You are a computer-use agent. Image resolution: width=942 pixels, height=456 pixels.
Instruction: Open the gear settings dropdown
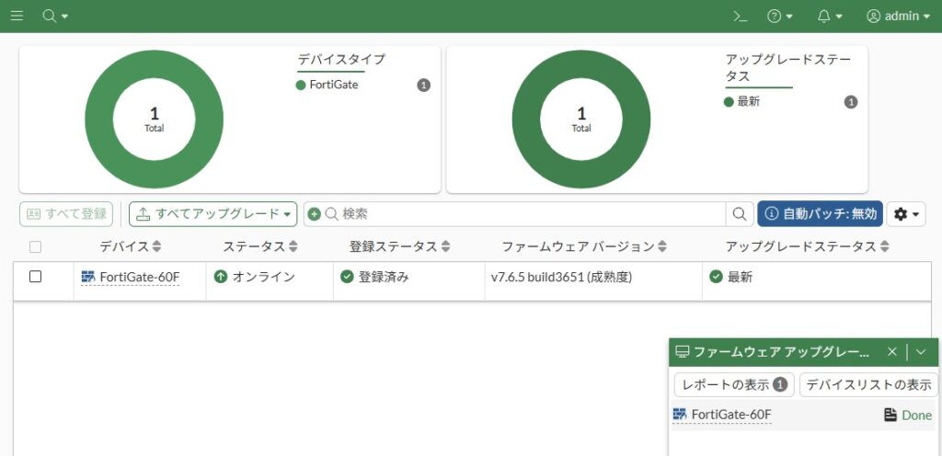906,214
